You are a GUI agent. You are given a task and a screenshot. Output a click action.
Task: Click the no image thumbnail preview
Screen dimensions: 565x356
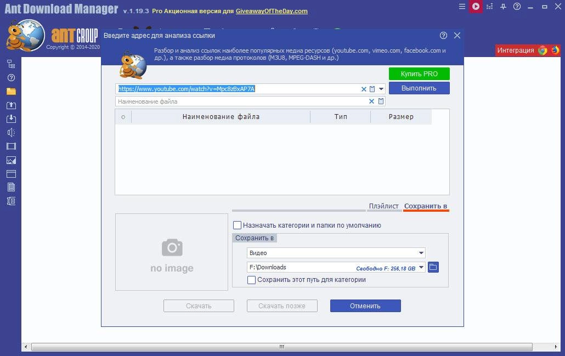coord(172,252)
